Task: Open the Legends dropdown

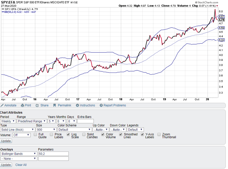Action: pos(135,130)
